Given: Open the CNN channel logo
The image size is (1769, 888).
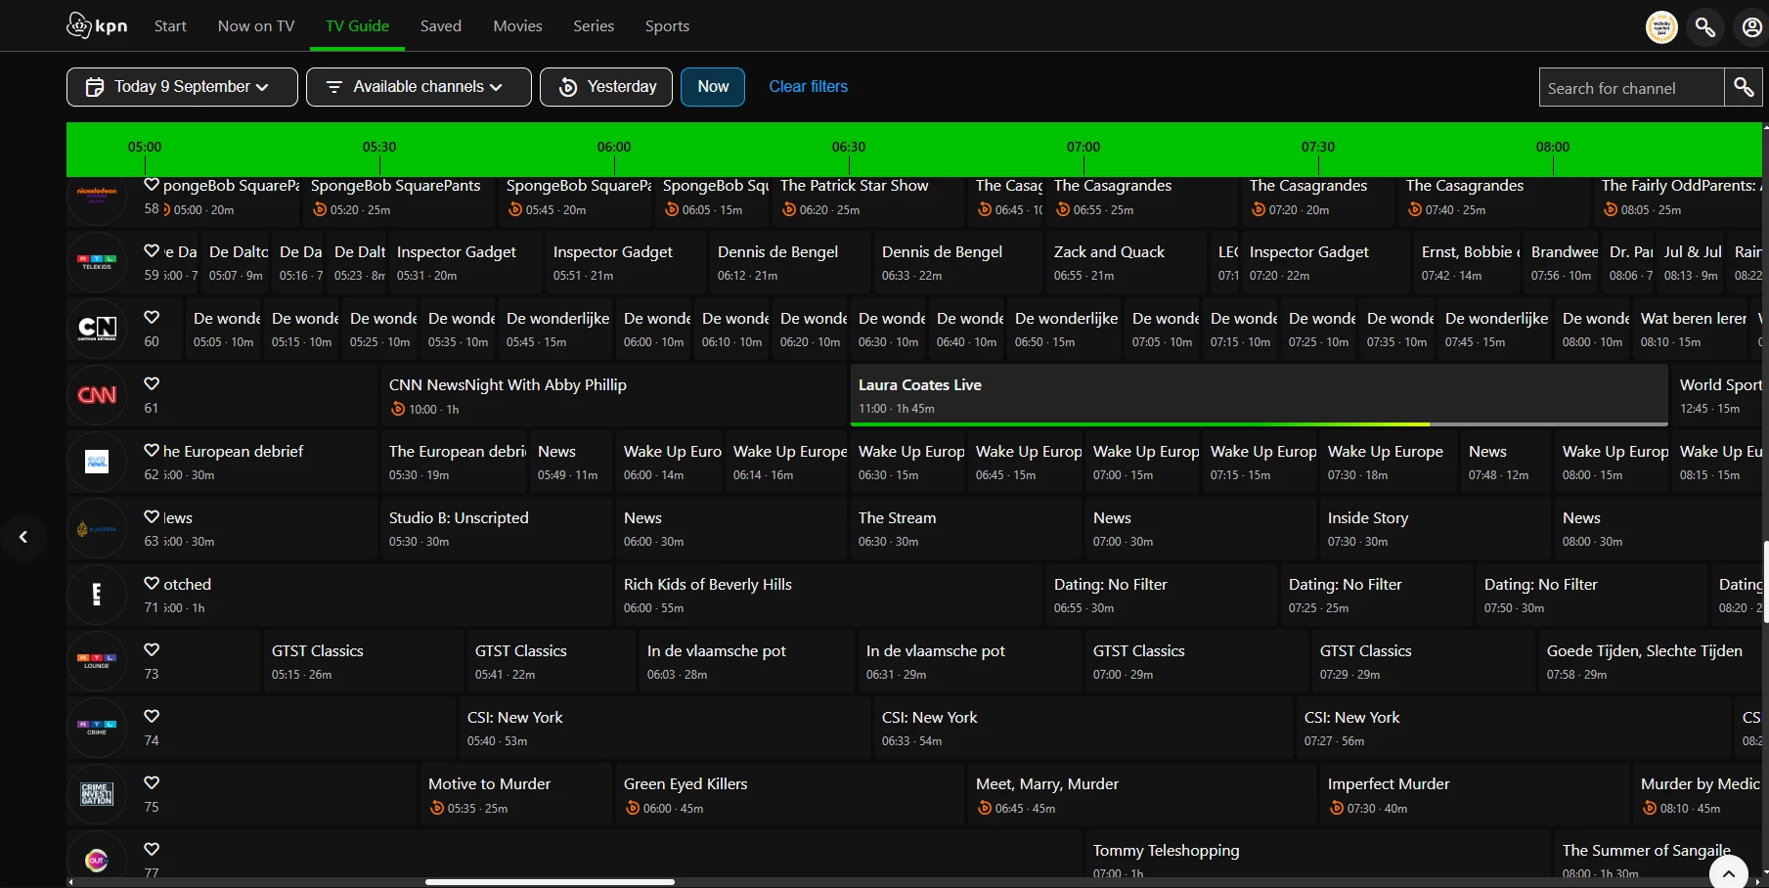Looking at the screenshot, I should point(97,395).
